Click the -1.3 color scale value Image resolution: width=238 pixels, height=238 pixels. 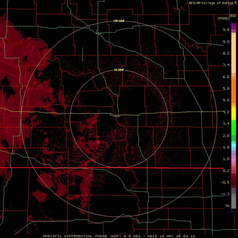225,194
